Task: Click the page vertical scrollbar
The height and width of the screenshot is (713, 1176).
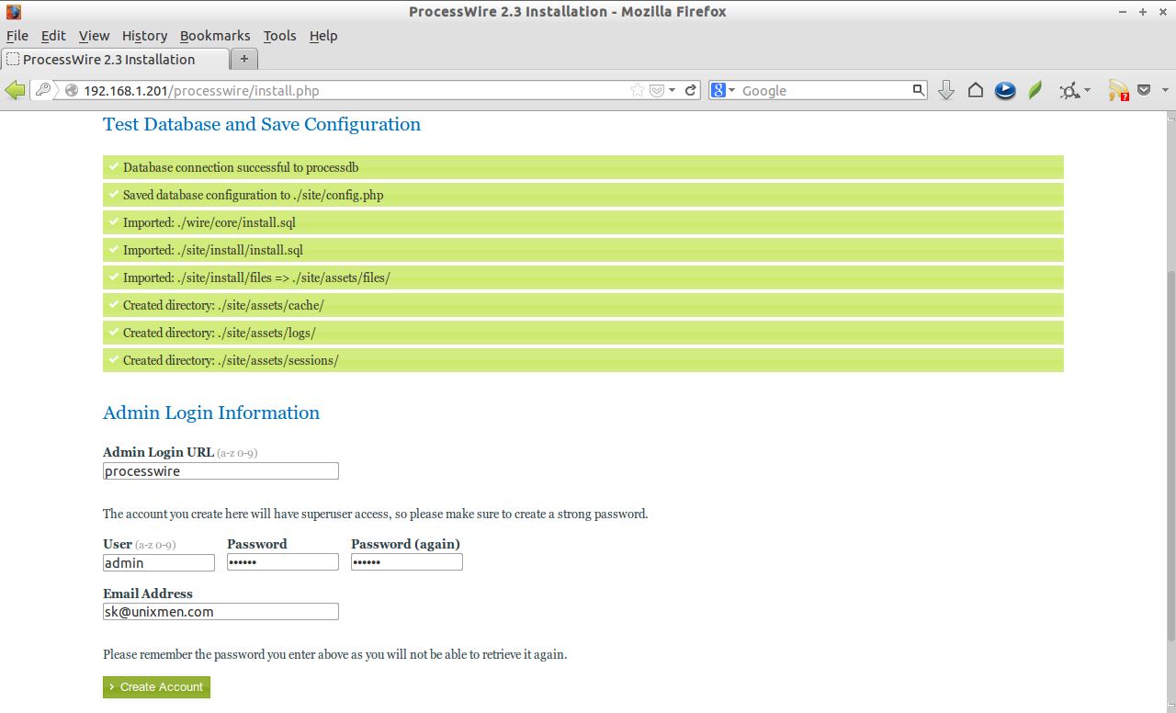Action: pos(1170,456)
